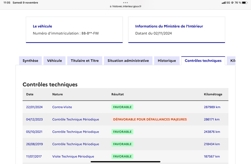
Task: Tap the 286171 km mileage value
Action: [x=211, y=119]
